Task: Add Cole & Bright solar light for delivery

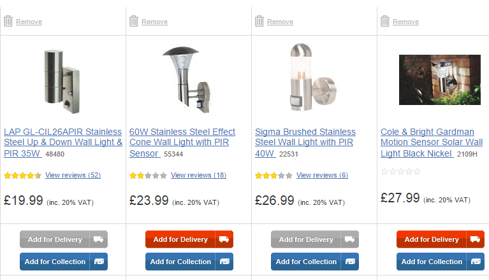Action: click(432, 239)
